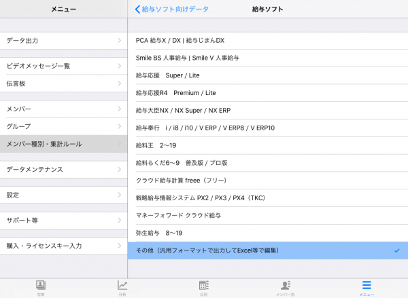Expand the データ出力 chevron

point(119,41)
